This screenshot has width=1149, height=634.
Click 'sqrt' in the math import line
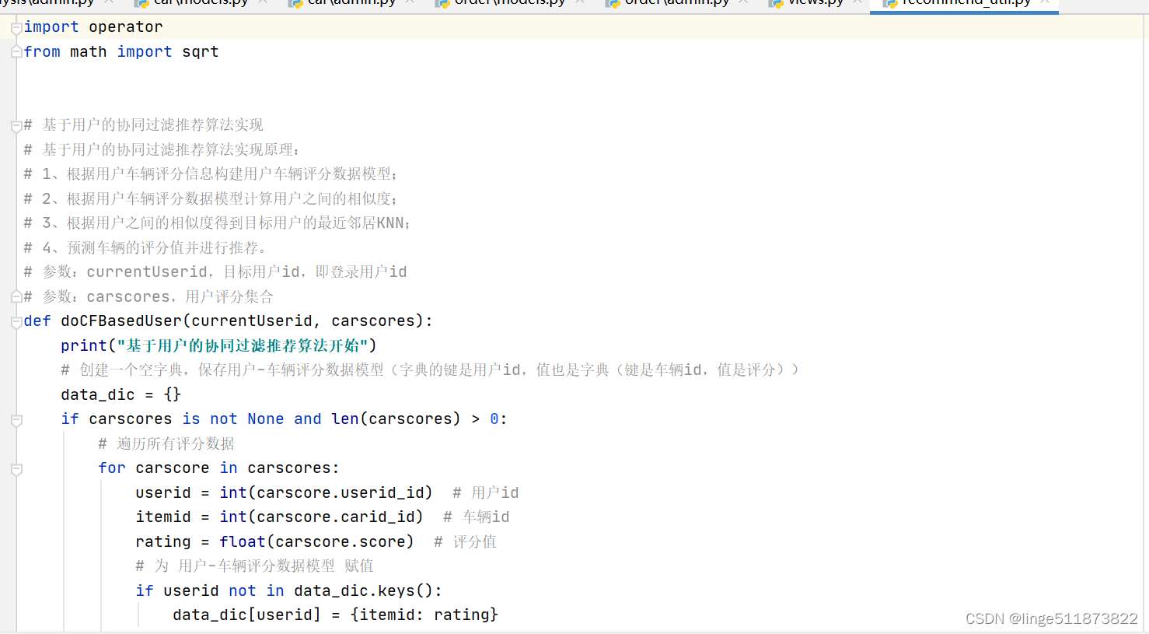pyautogui.click(x=201, y=52)
